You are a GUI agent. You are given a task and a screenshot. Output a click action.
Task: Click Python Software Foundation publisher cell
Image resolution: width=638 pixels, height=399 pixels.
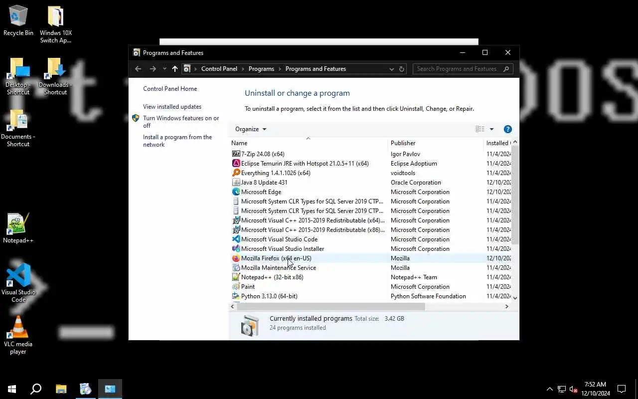click(x=428, y=296)
